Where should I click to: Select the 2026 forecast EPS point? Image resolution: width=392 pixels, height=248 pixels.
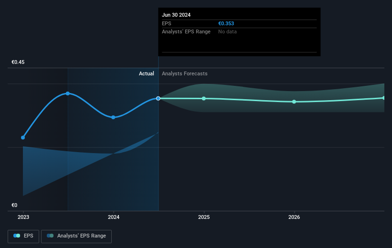click(x=294, y=102)
